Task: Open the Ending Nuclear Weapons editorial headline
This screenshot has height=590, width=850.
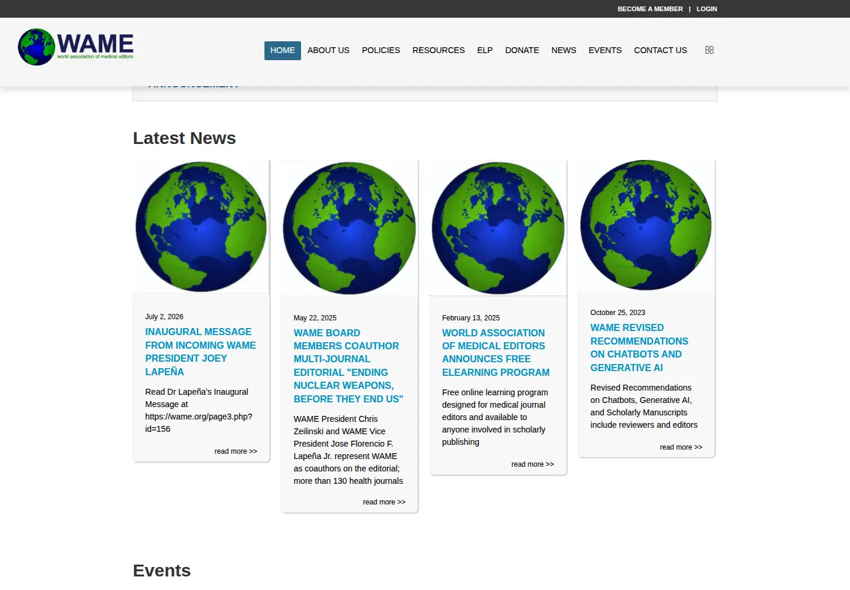Action: click(x=348, y=366)
